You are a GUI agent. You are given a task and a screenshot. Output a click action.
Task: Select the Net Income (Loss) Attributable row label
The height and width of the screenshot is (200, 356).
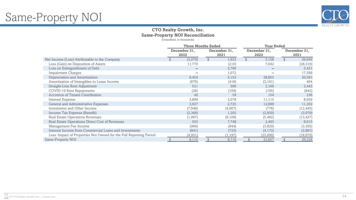tap(82, 60)
